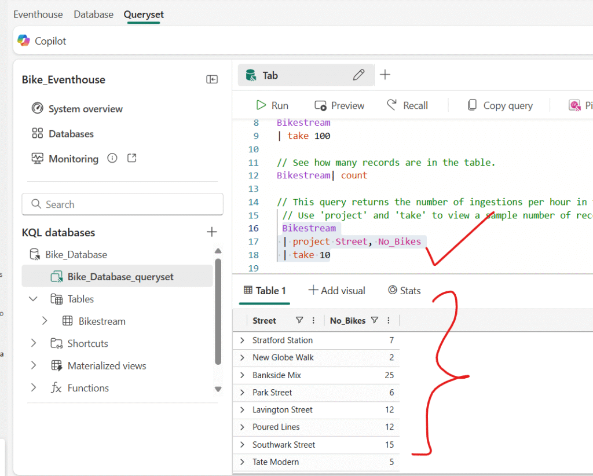Click Add visual

[337, 290]
